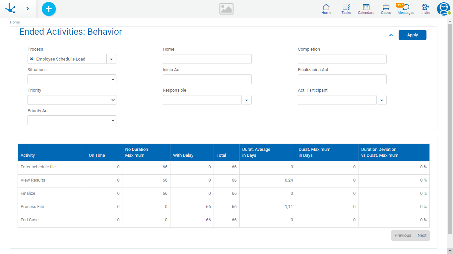Open the user profile avatar
This screenshot has width=453, height=254.
(443, 9)
